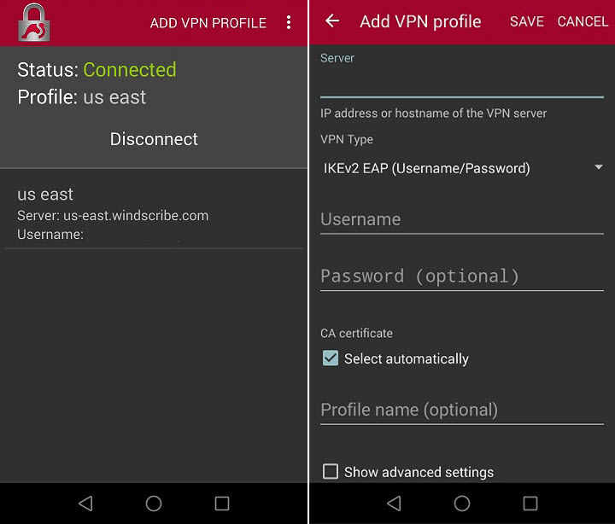Tap recent apps square on left screen
The height and width of the screenshot is (524, 615).
click(x=222, y=504)
